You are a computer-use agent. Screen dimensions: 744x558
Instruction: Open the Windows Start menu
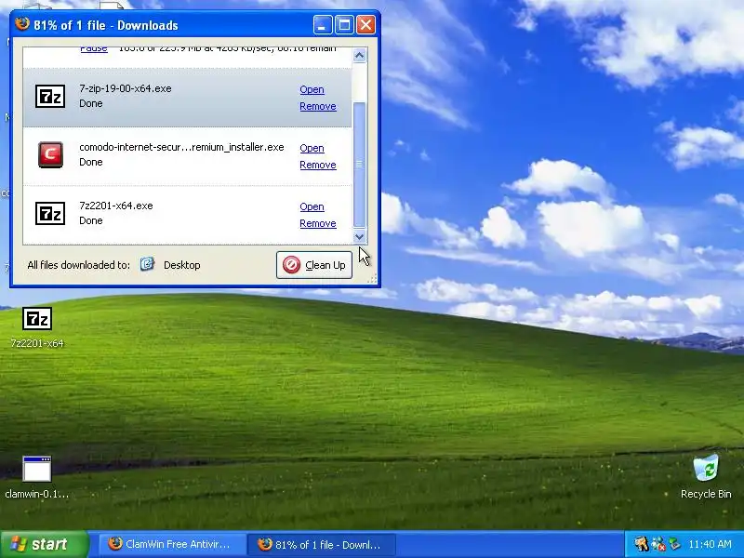[x=45, y=544]
